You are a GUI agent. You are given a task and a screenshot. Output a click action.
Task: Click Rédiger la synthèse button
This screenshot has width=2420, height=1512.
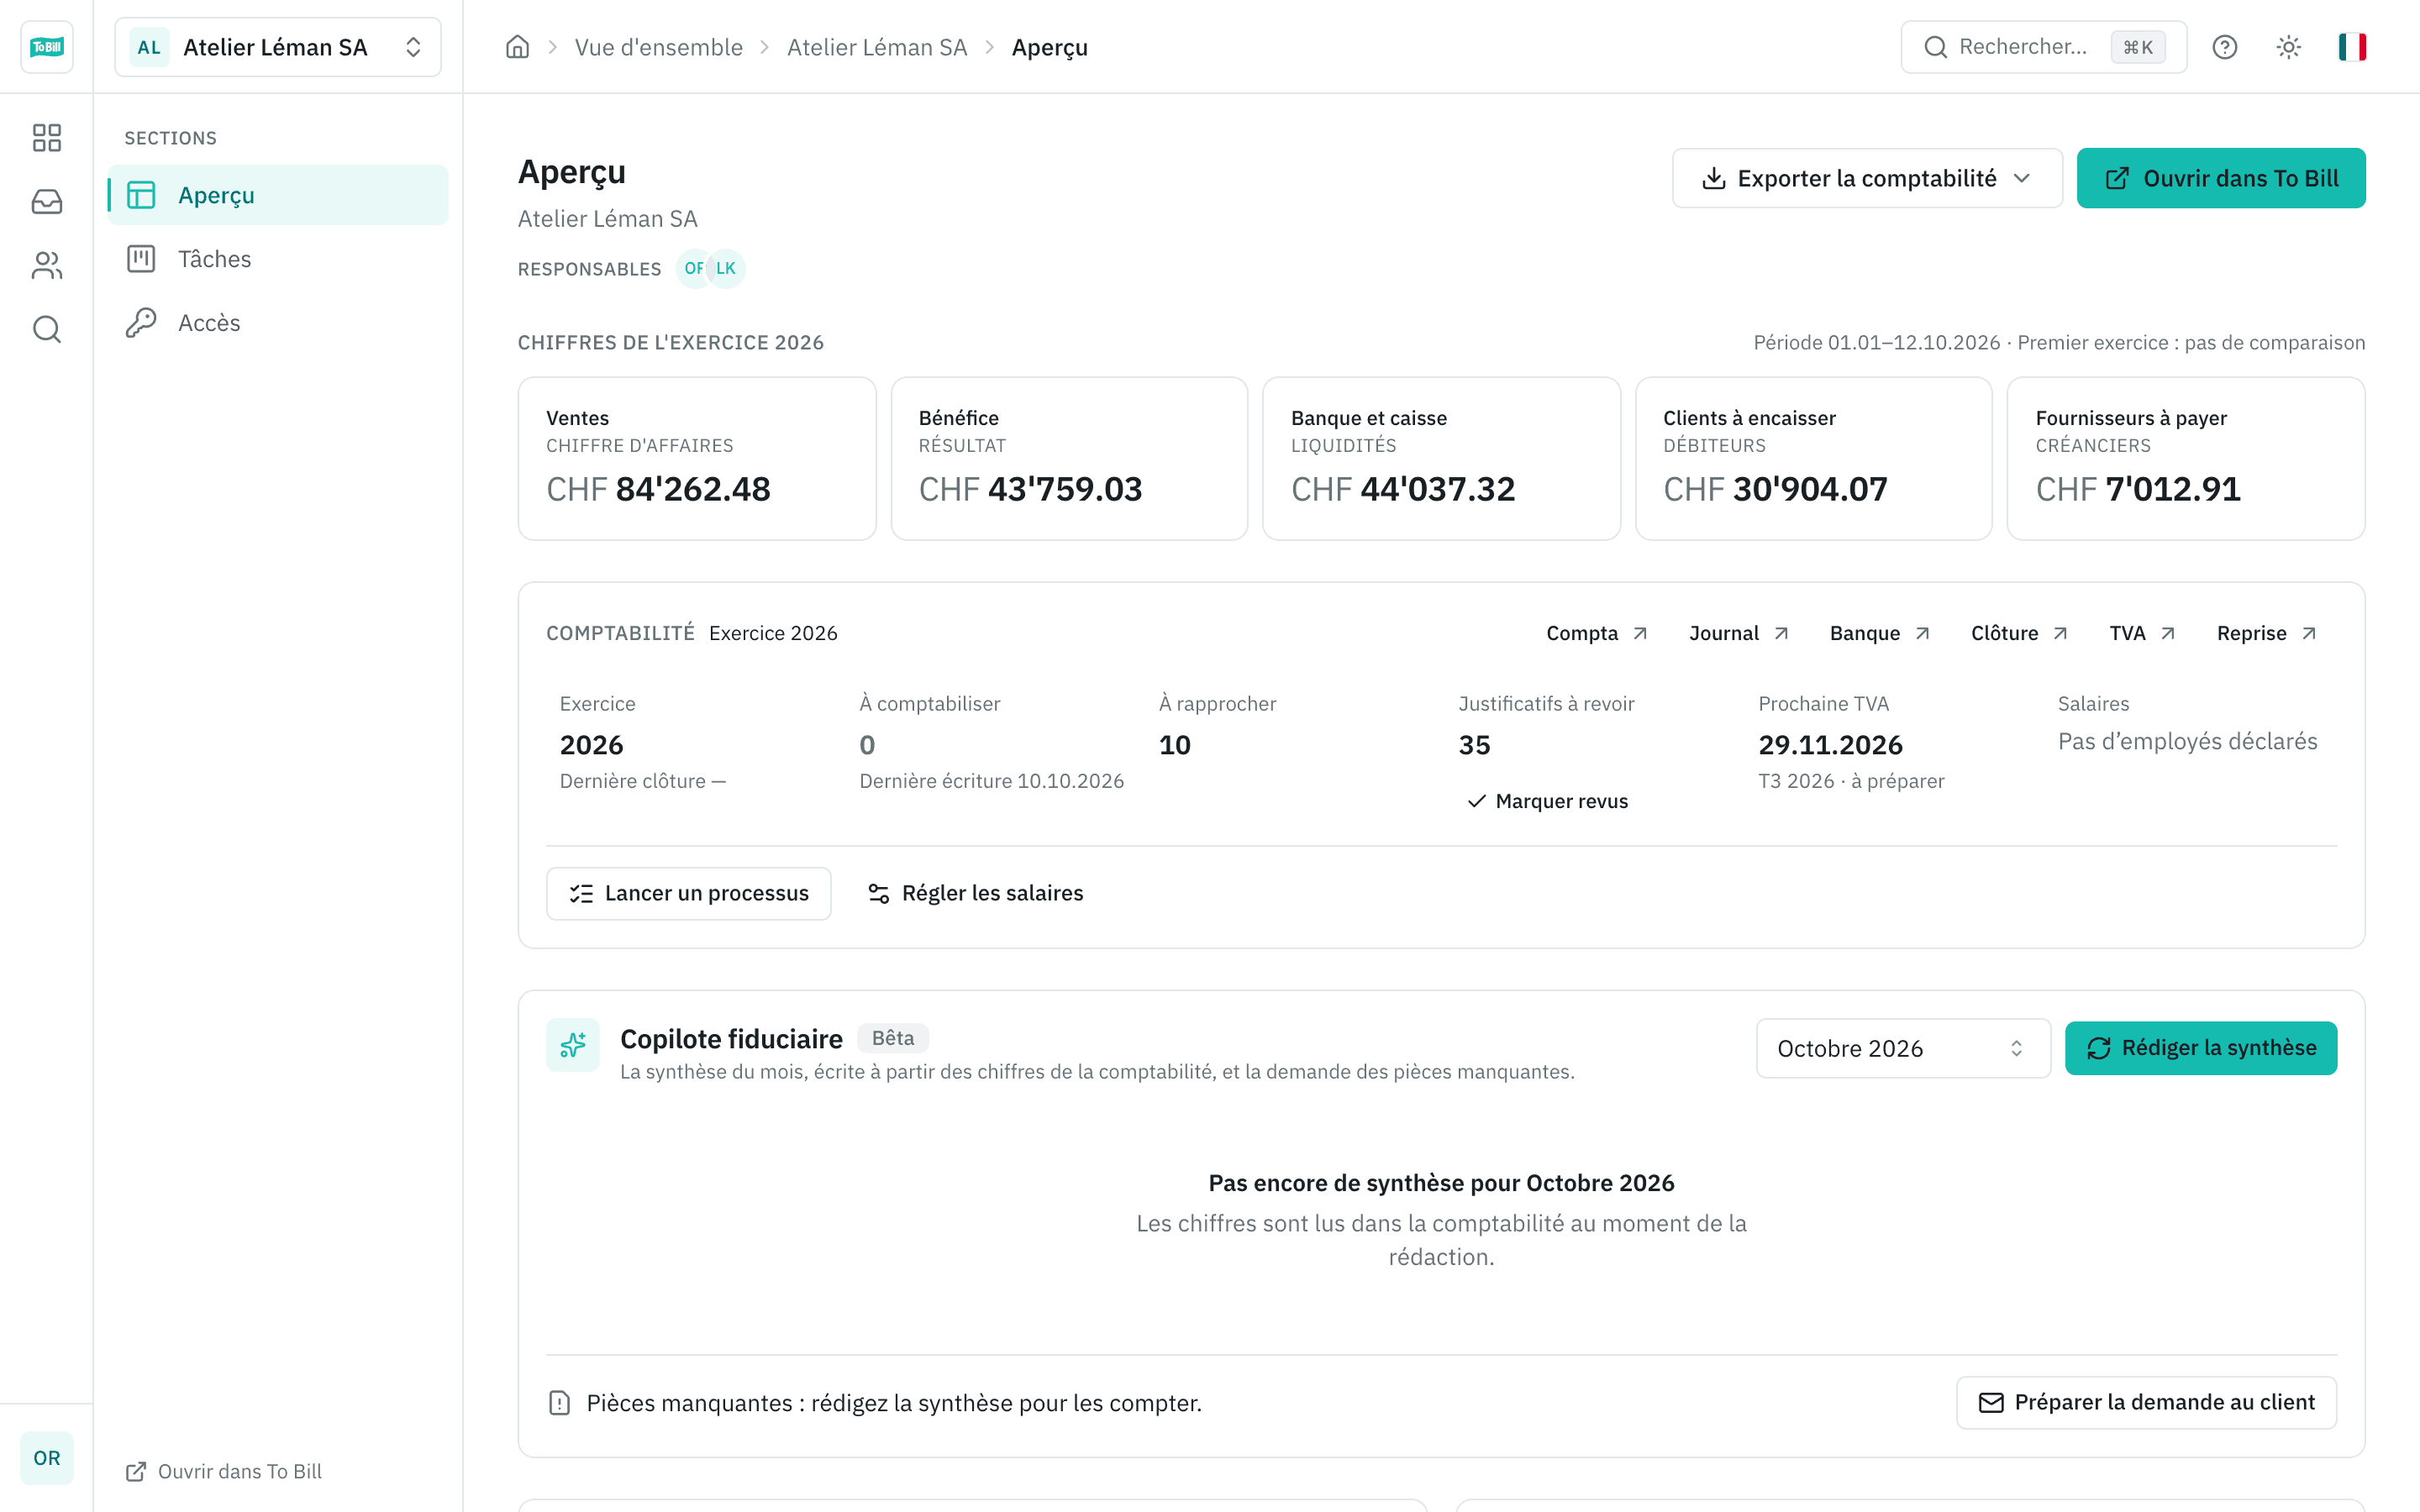2201,1047
